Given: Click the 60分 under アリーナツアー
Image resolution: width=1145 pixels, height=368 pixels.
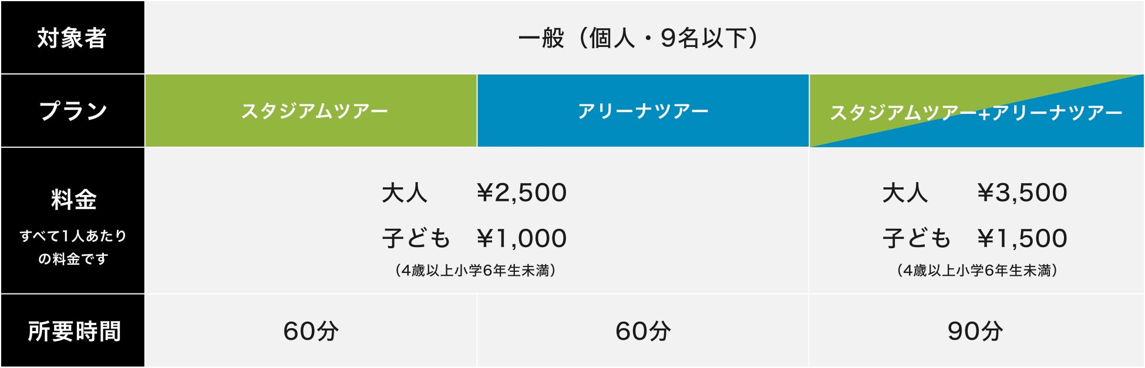Looking at the screenshot, I should (643, 331).
